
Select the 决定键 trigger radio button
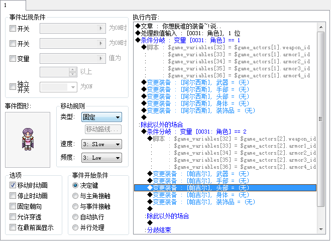point(75,185)
